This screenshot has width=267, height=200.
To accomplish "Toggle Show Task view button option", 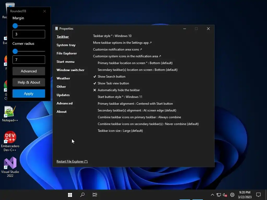I will (111, 83).
